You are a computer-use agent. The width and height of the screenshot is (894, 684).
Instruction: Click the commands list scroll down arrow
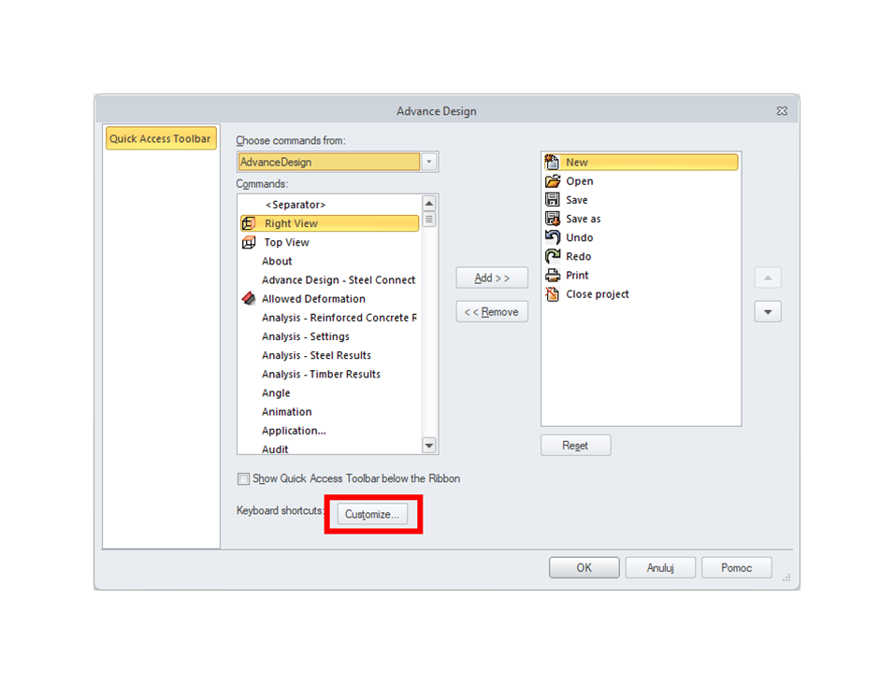(429, 445)
